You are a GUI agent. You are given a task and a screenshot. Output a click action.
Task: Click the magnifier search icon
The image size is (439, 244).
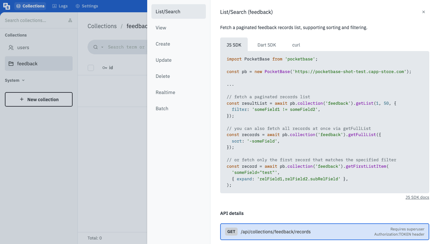[x=96, y=47]
